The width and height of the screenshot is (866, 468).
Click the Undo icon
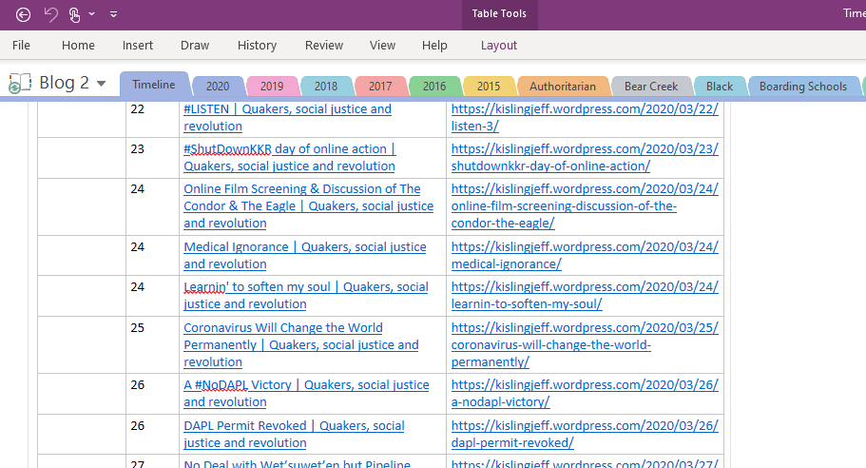pyautogui.click(x=50, y=14)
